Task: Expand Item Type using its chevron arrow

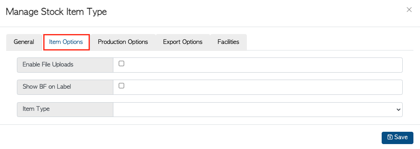Action: click(x=398, y=110)
